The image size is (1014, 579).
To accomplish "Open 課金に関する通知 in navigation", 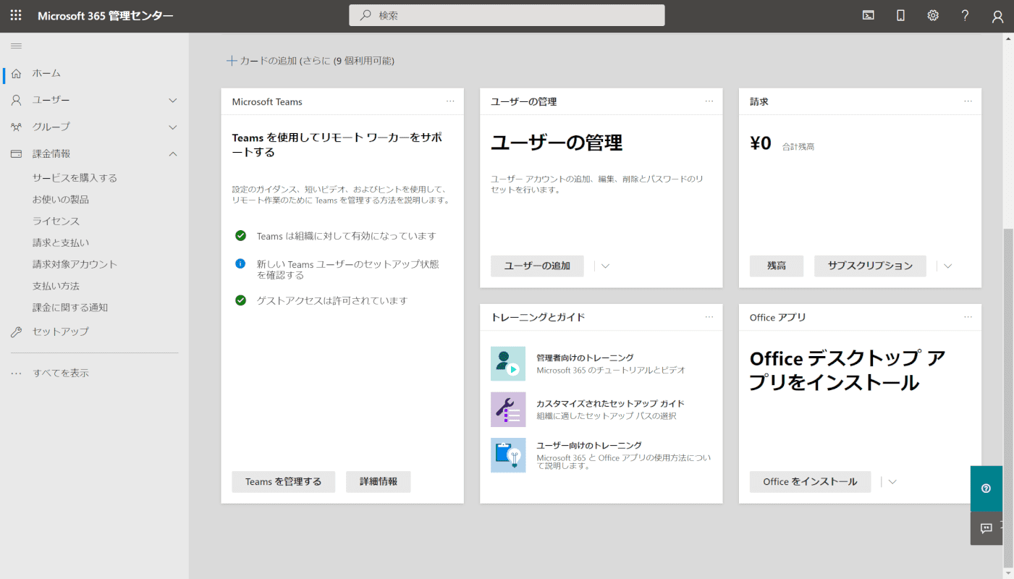I will (70, 308).
